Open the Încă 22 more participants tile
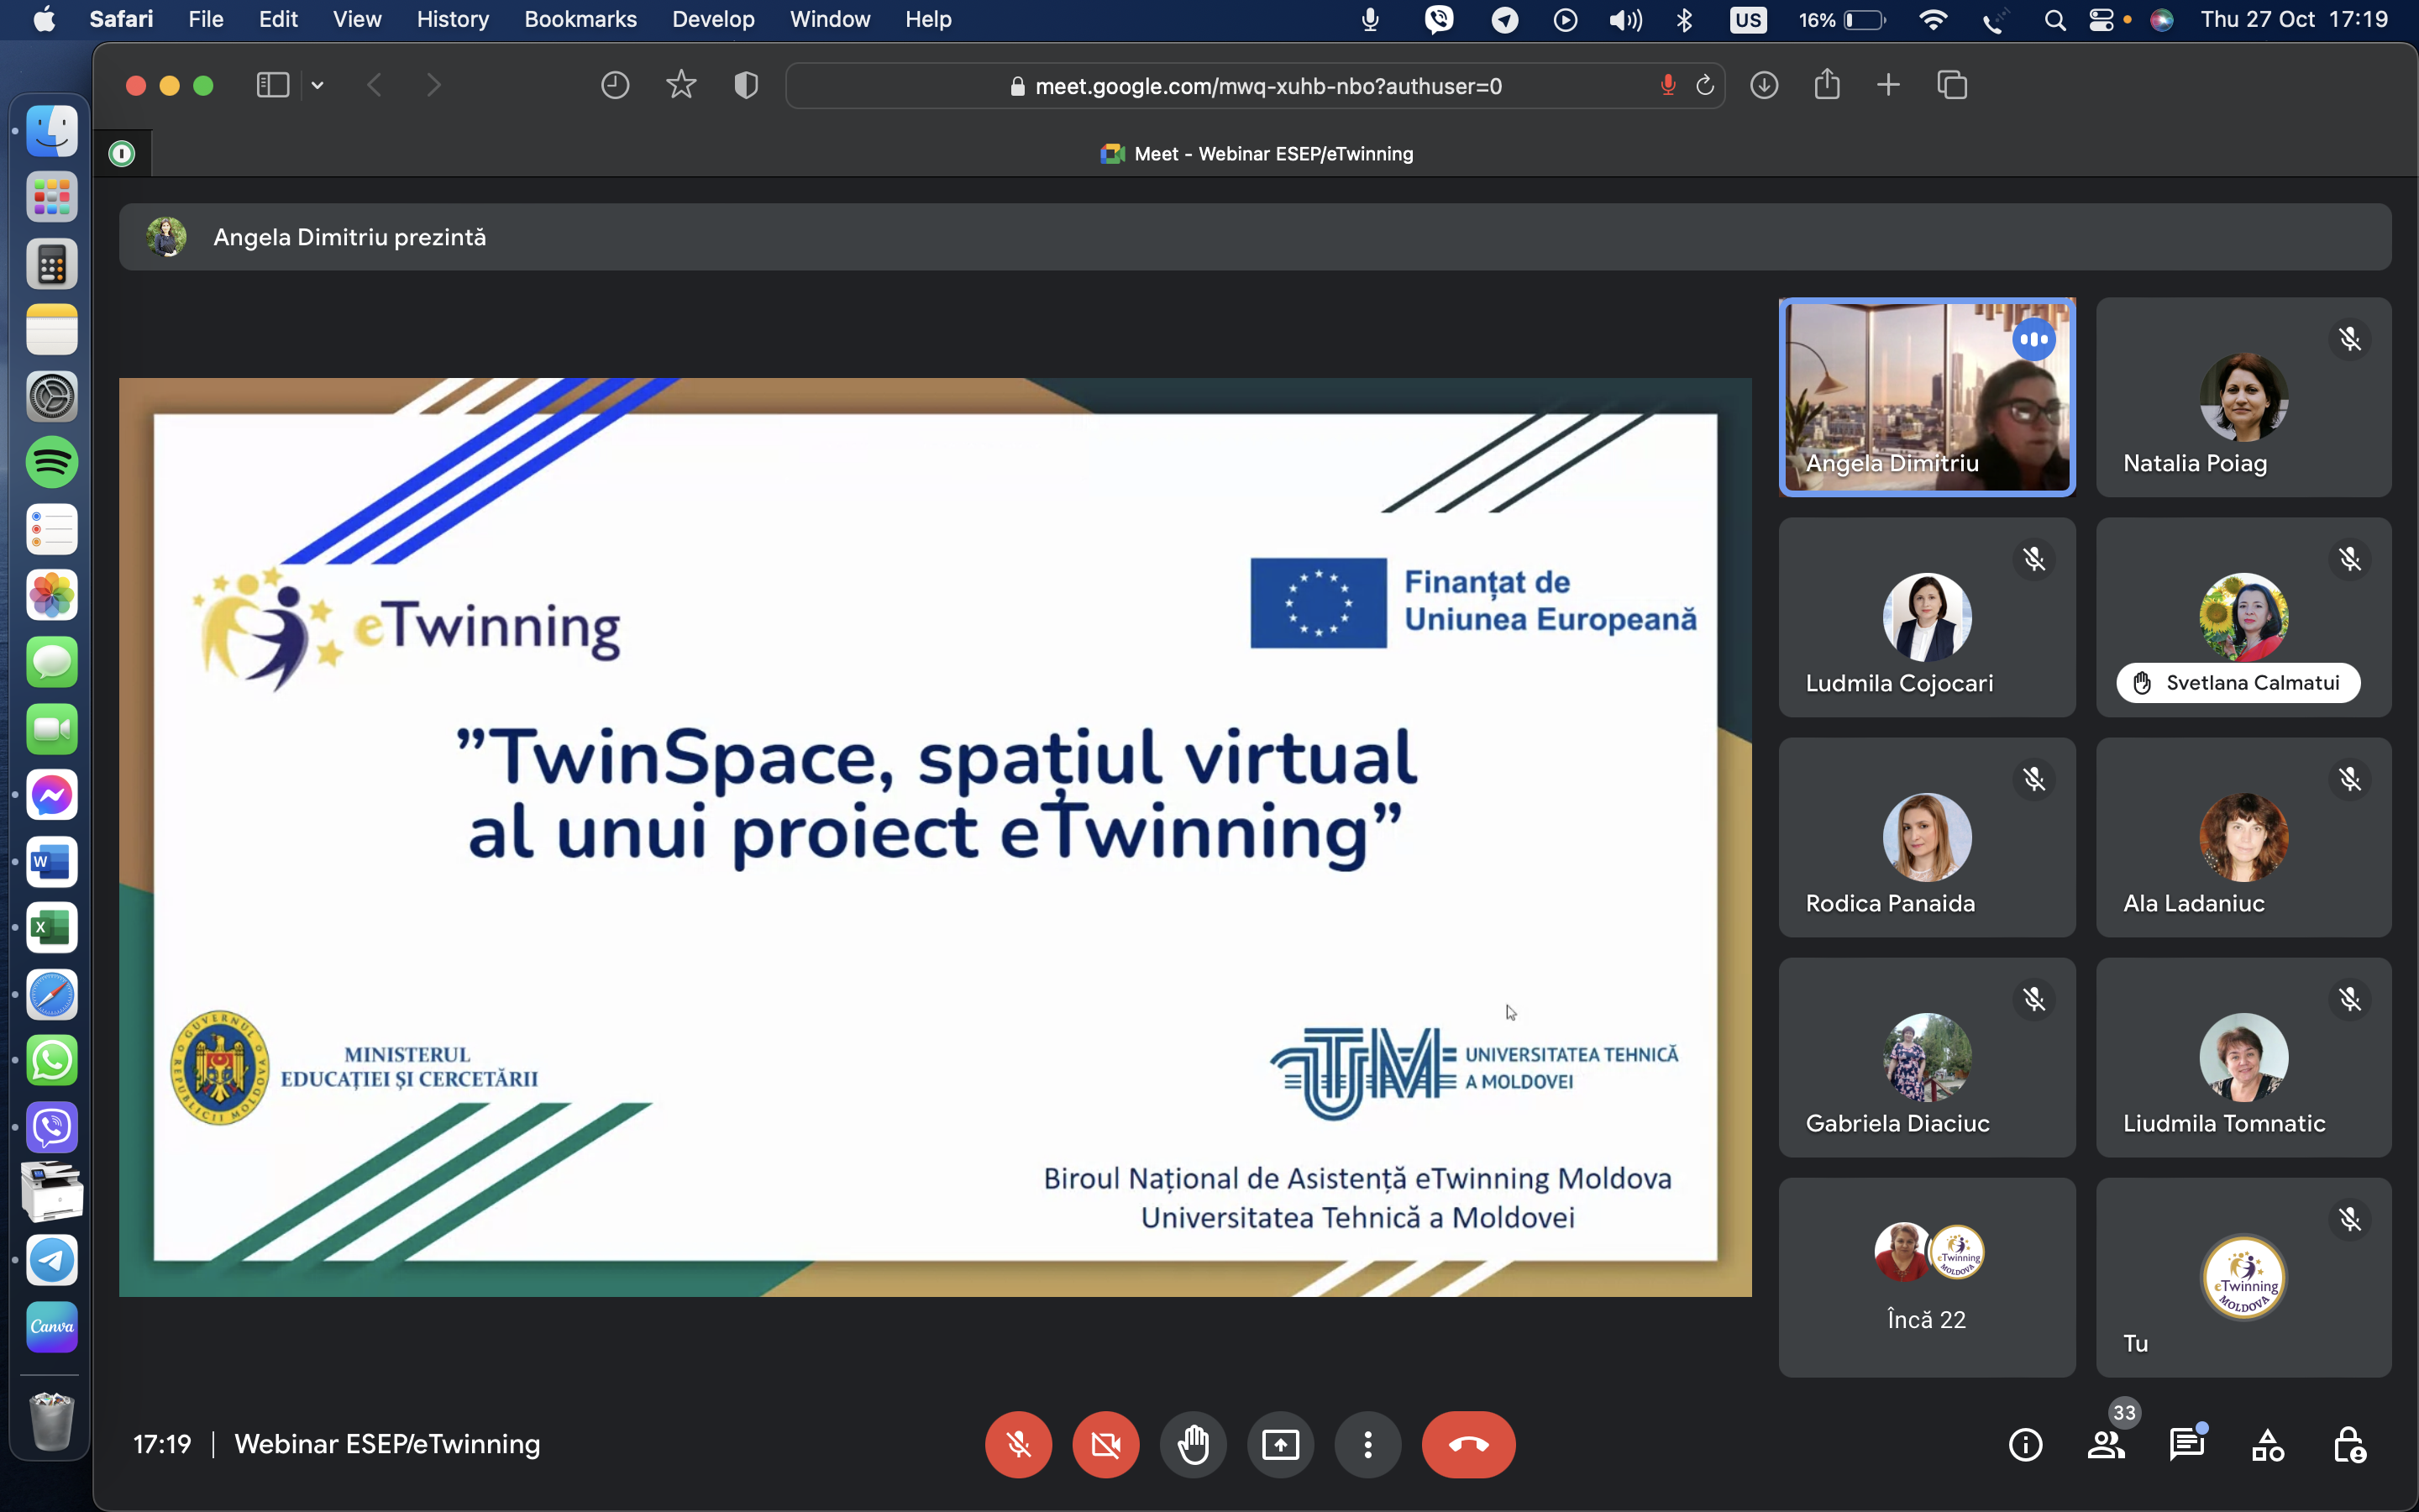The height and width of the screenshot is (1512, 2419). [1926, 1277]
